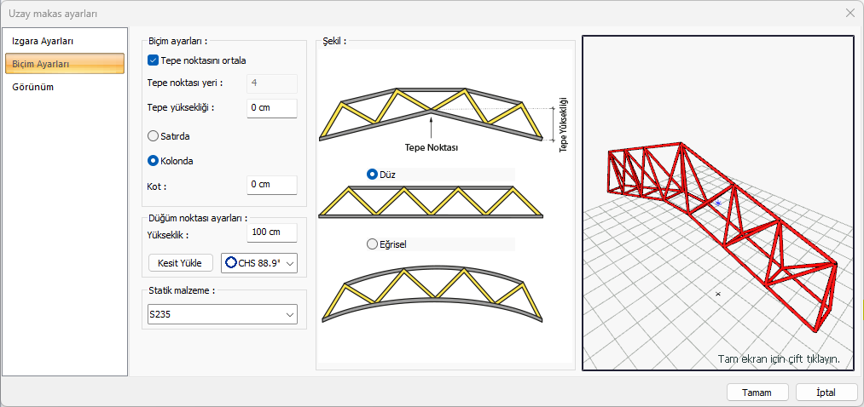Choose the Eğrisel shape radio button

click(x=372, y=244)
